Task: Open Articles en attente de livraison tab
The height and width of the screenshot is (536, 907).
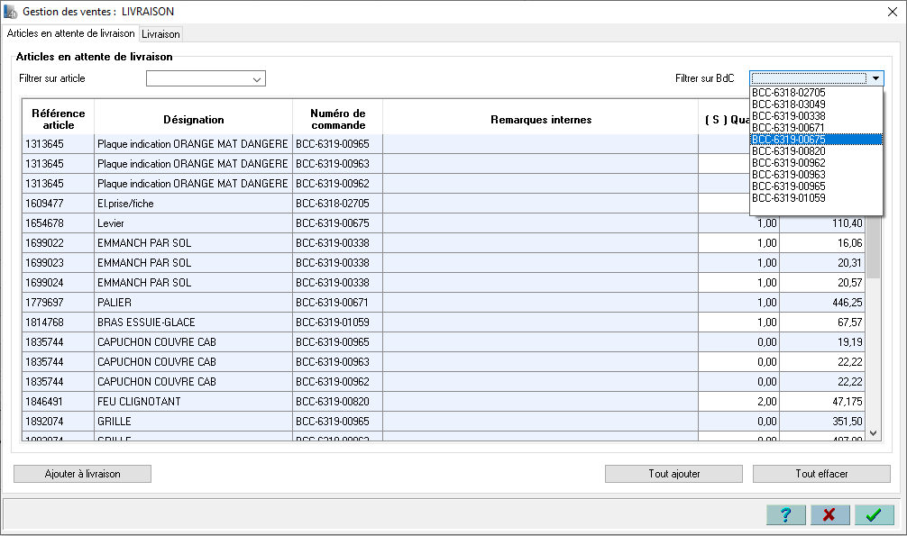Action: coord(70,33)
